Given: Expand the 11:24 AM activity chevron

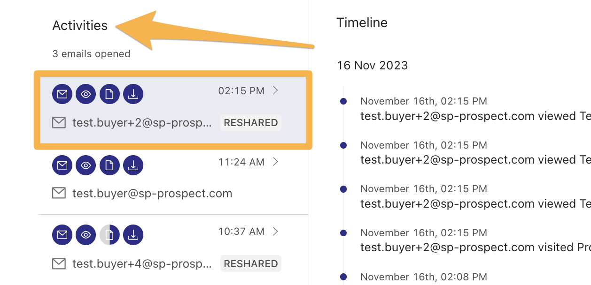Looking at the screenshot, I should coord(276,162).
